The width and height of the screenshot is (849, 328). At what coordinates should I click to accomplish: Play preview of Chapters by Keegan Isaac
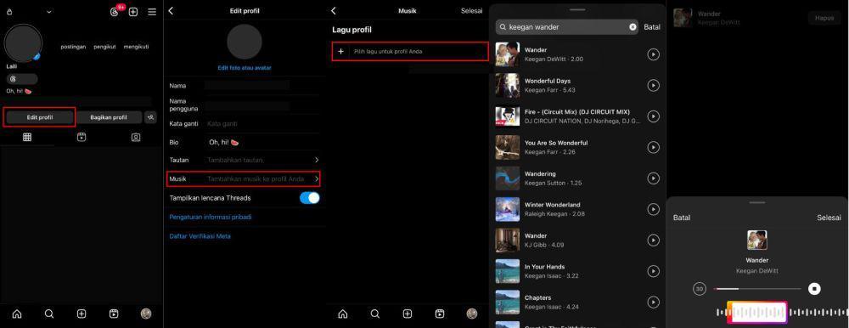[x=654, y=302]
